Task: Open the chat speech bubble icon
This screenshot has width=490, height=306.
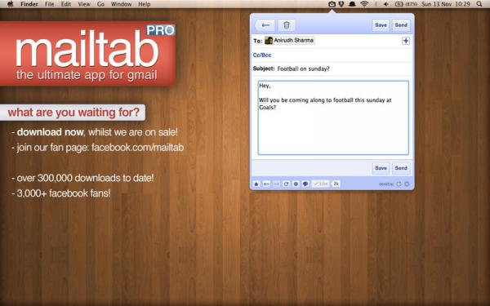Action: click(x=305, y=184)
